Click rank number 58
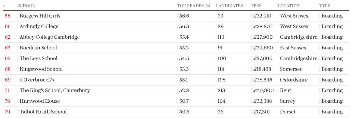This screenshot has width=351, height=118. click(x=7, y=16)
